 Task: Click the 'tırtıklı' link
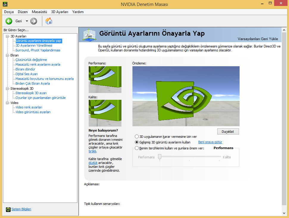coord(92,151)
